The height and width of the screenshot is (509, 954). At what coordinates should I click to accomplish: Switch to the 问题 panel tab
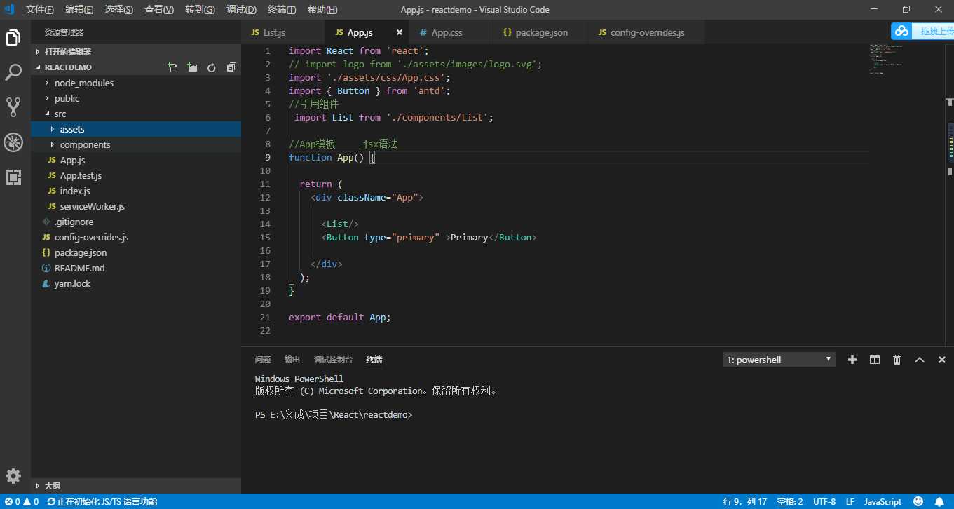(x=263, y=360)
